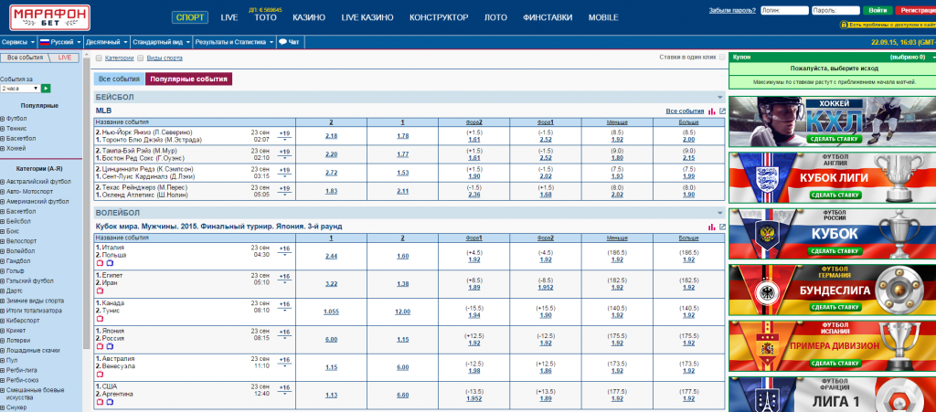This screenshot has height=412, width=936.
Task: Collapse the БЕЙСБОЛ section arrow
Action: pos(720,97)
